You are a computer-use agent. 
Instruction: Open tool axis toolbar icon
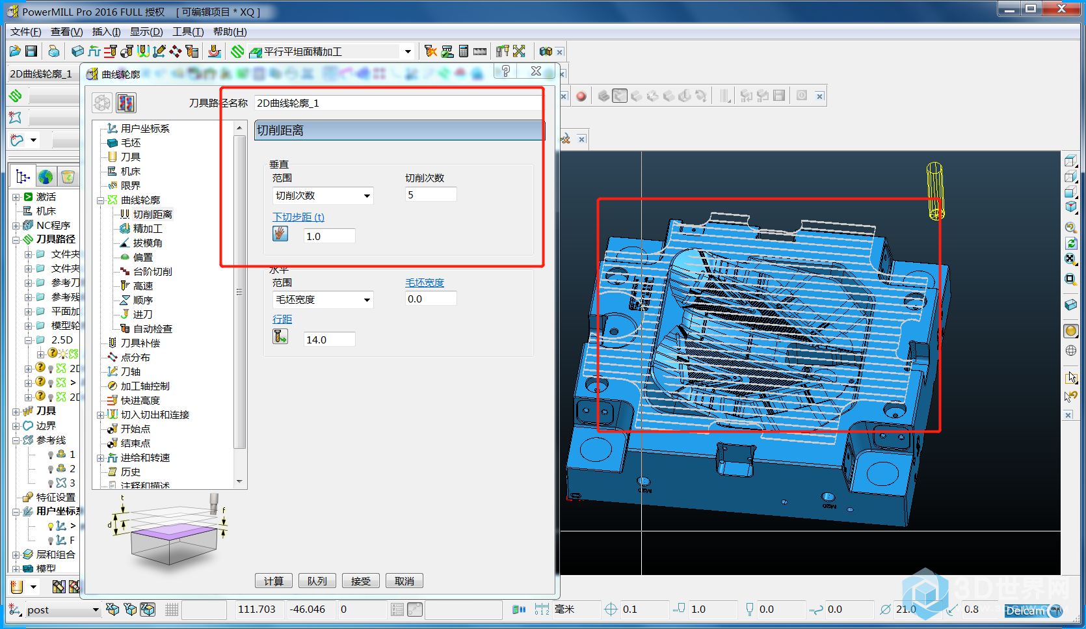pos(159,51)
